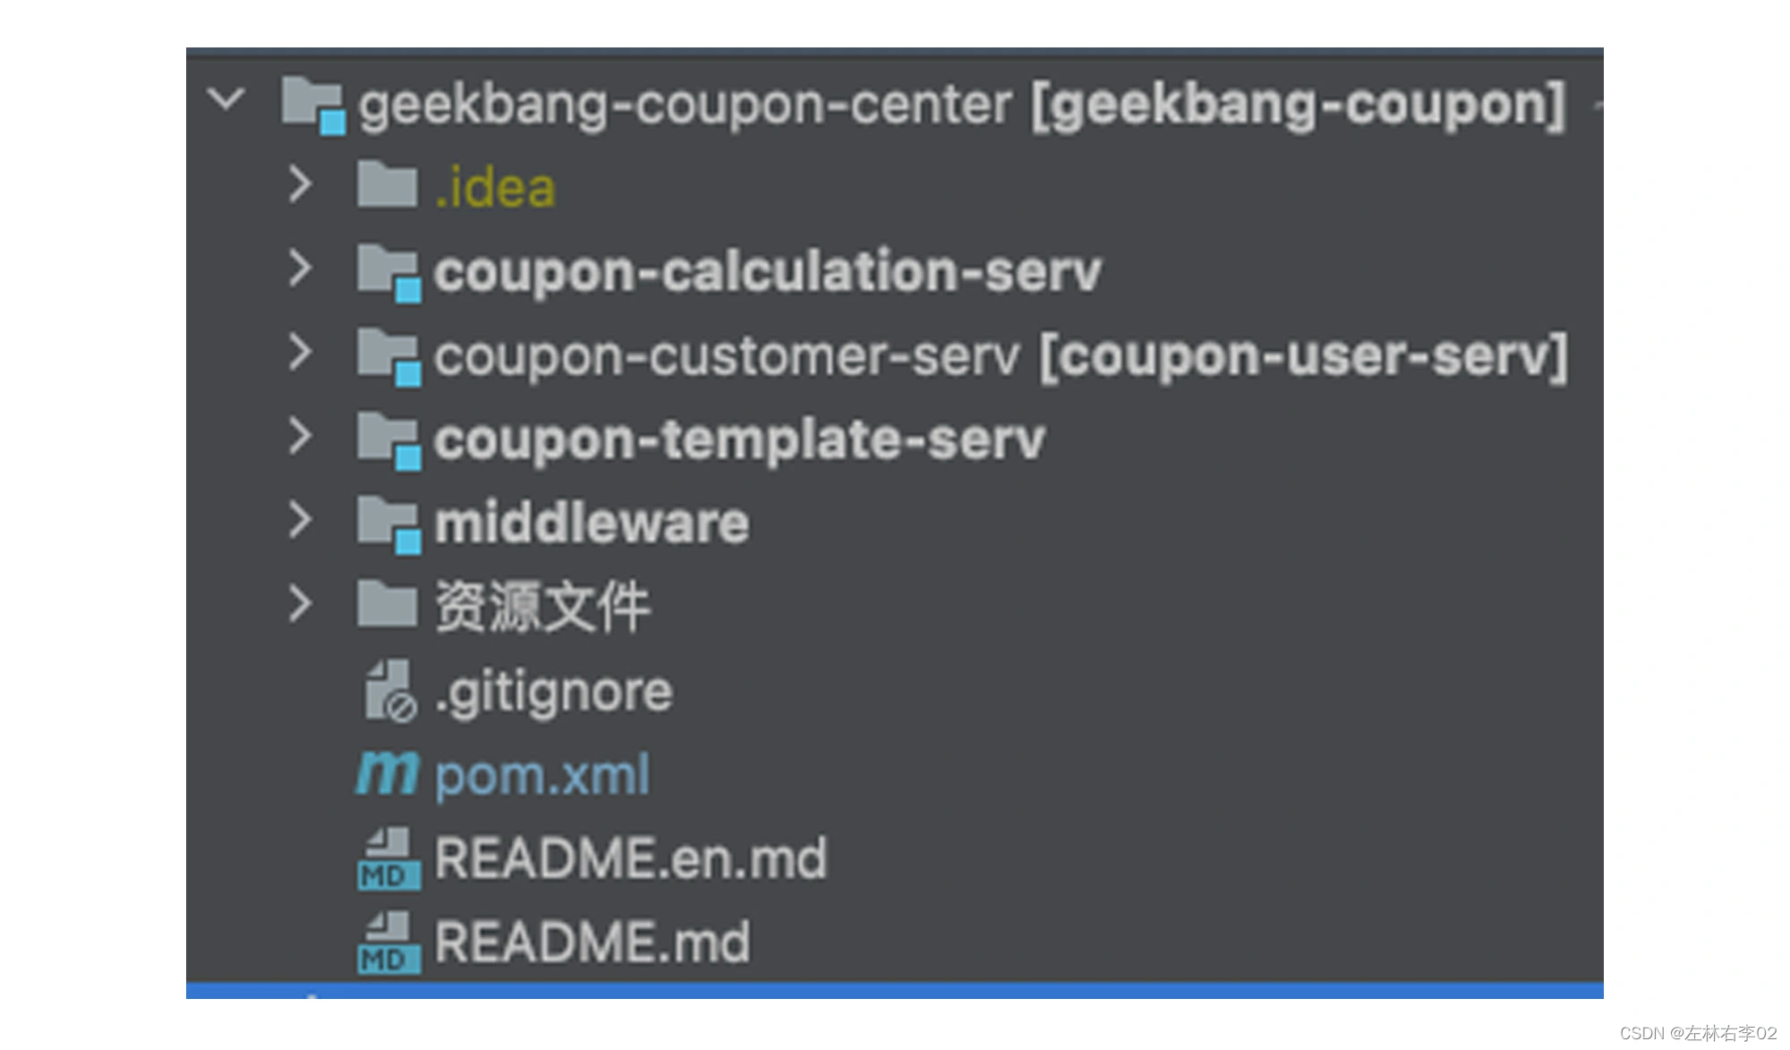
Task: Click the .idea folder icon
Action: 387,184
